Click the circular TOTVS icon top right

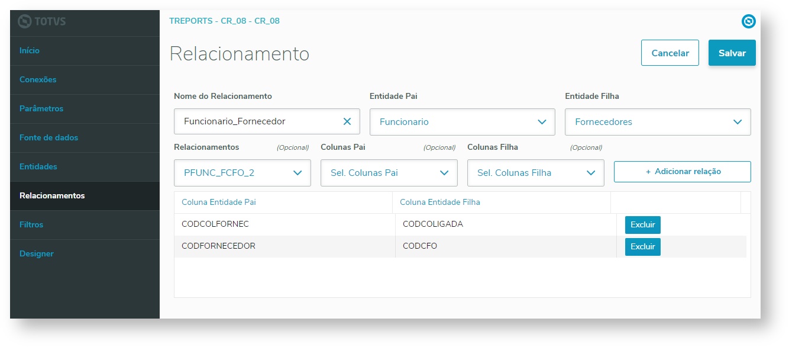tap(748, 22)
